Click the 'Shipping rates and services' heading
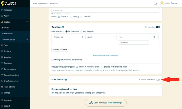182x109 pixels. pos(64,89)
